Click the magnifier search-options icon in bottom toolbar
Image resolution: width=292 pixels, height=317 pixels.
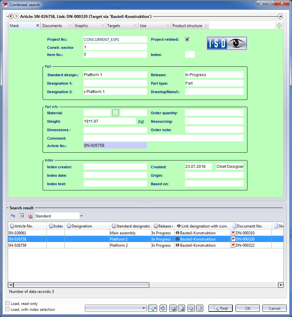click(152, 308)
